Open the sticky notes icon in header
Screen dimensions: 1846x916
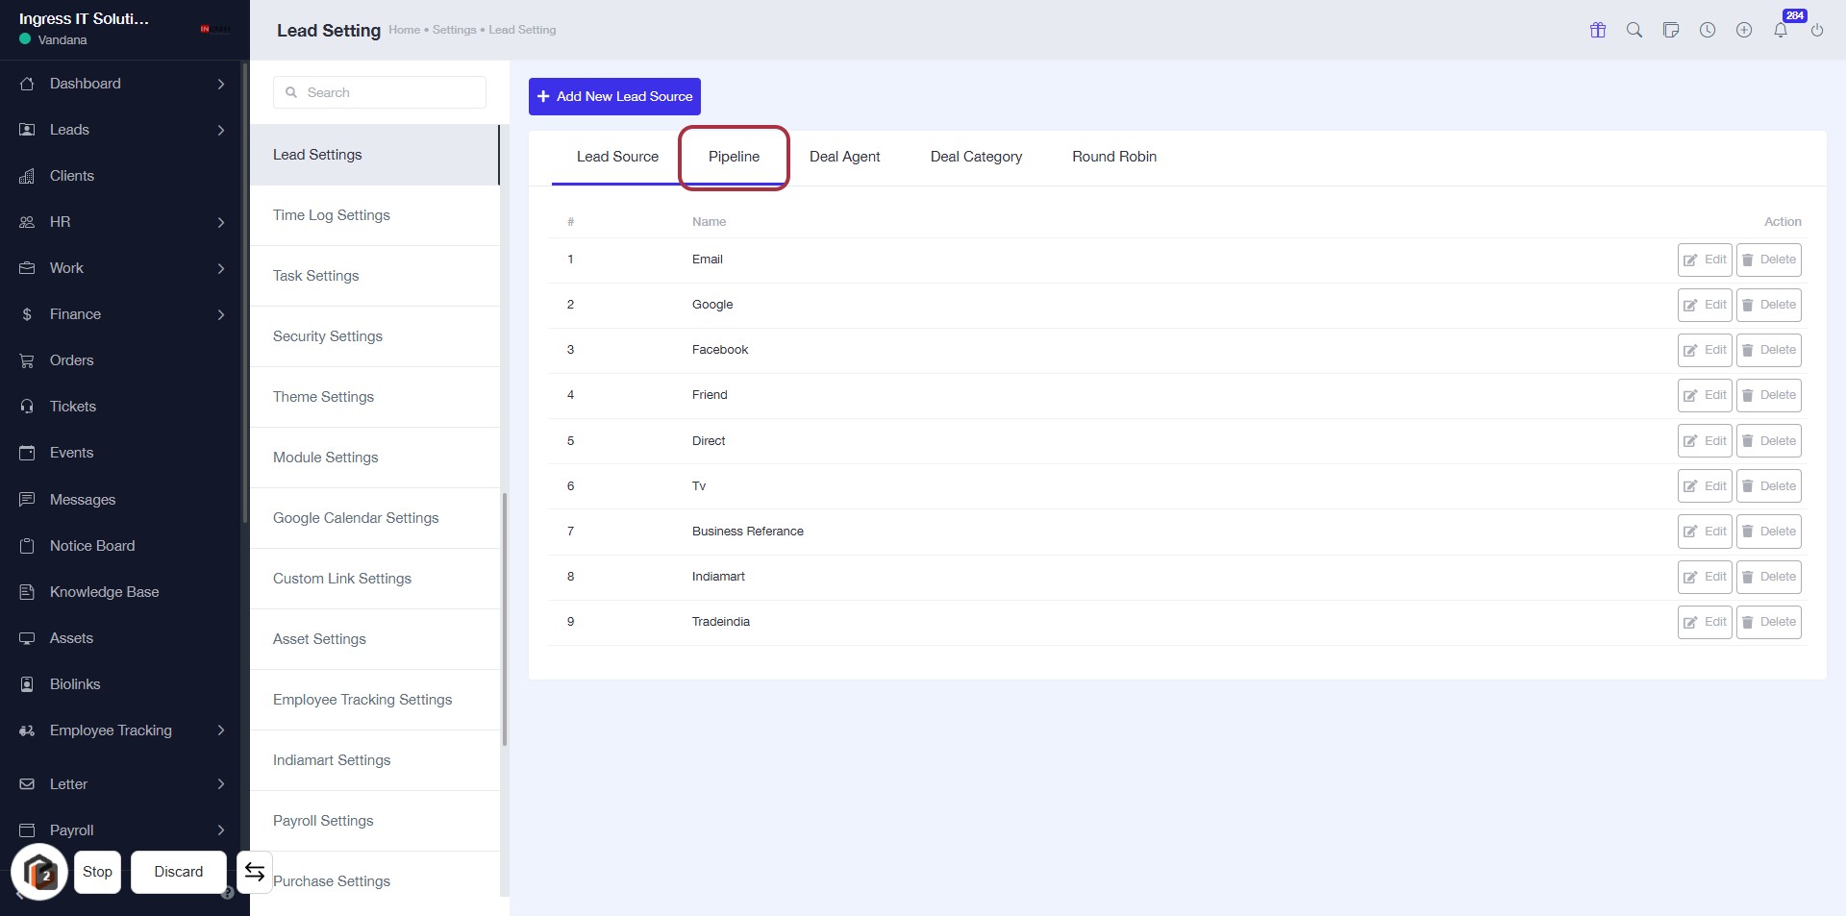click(1671, 30)
